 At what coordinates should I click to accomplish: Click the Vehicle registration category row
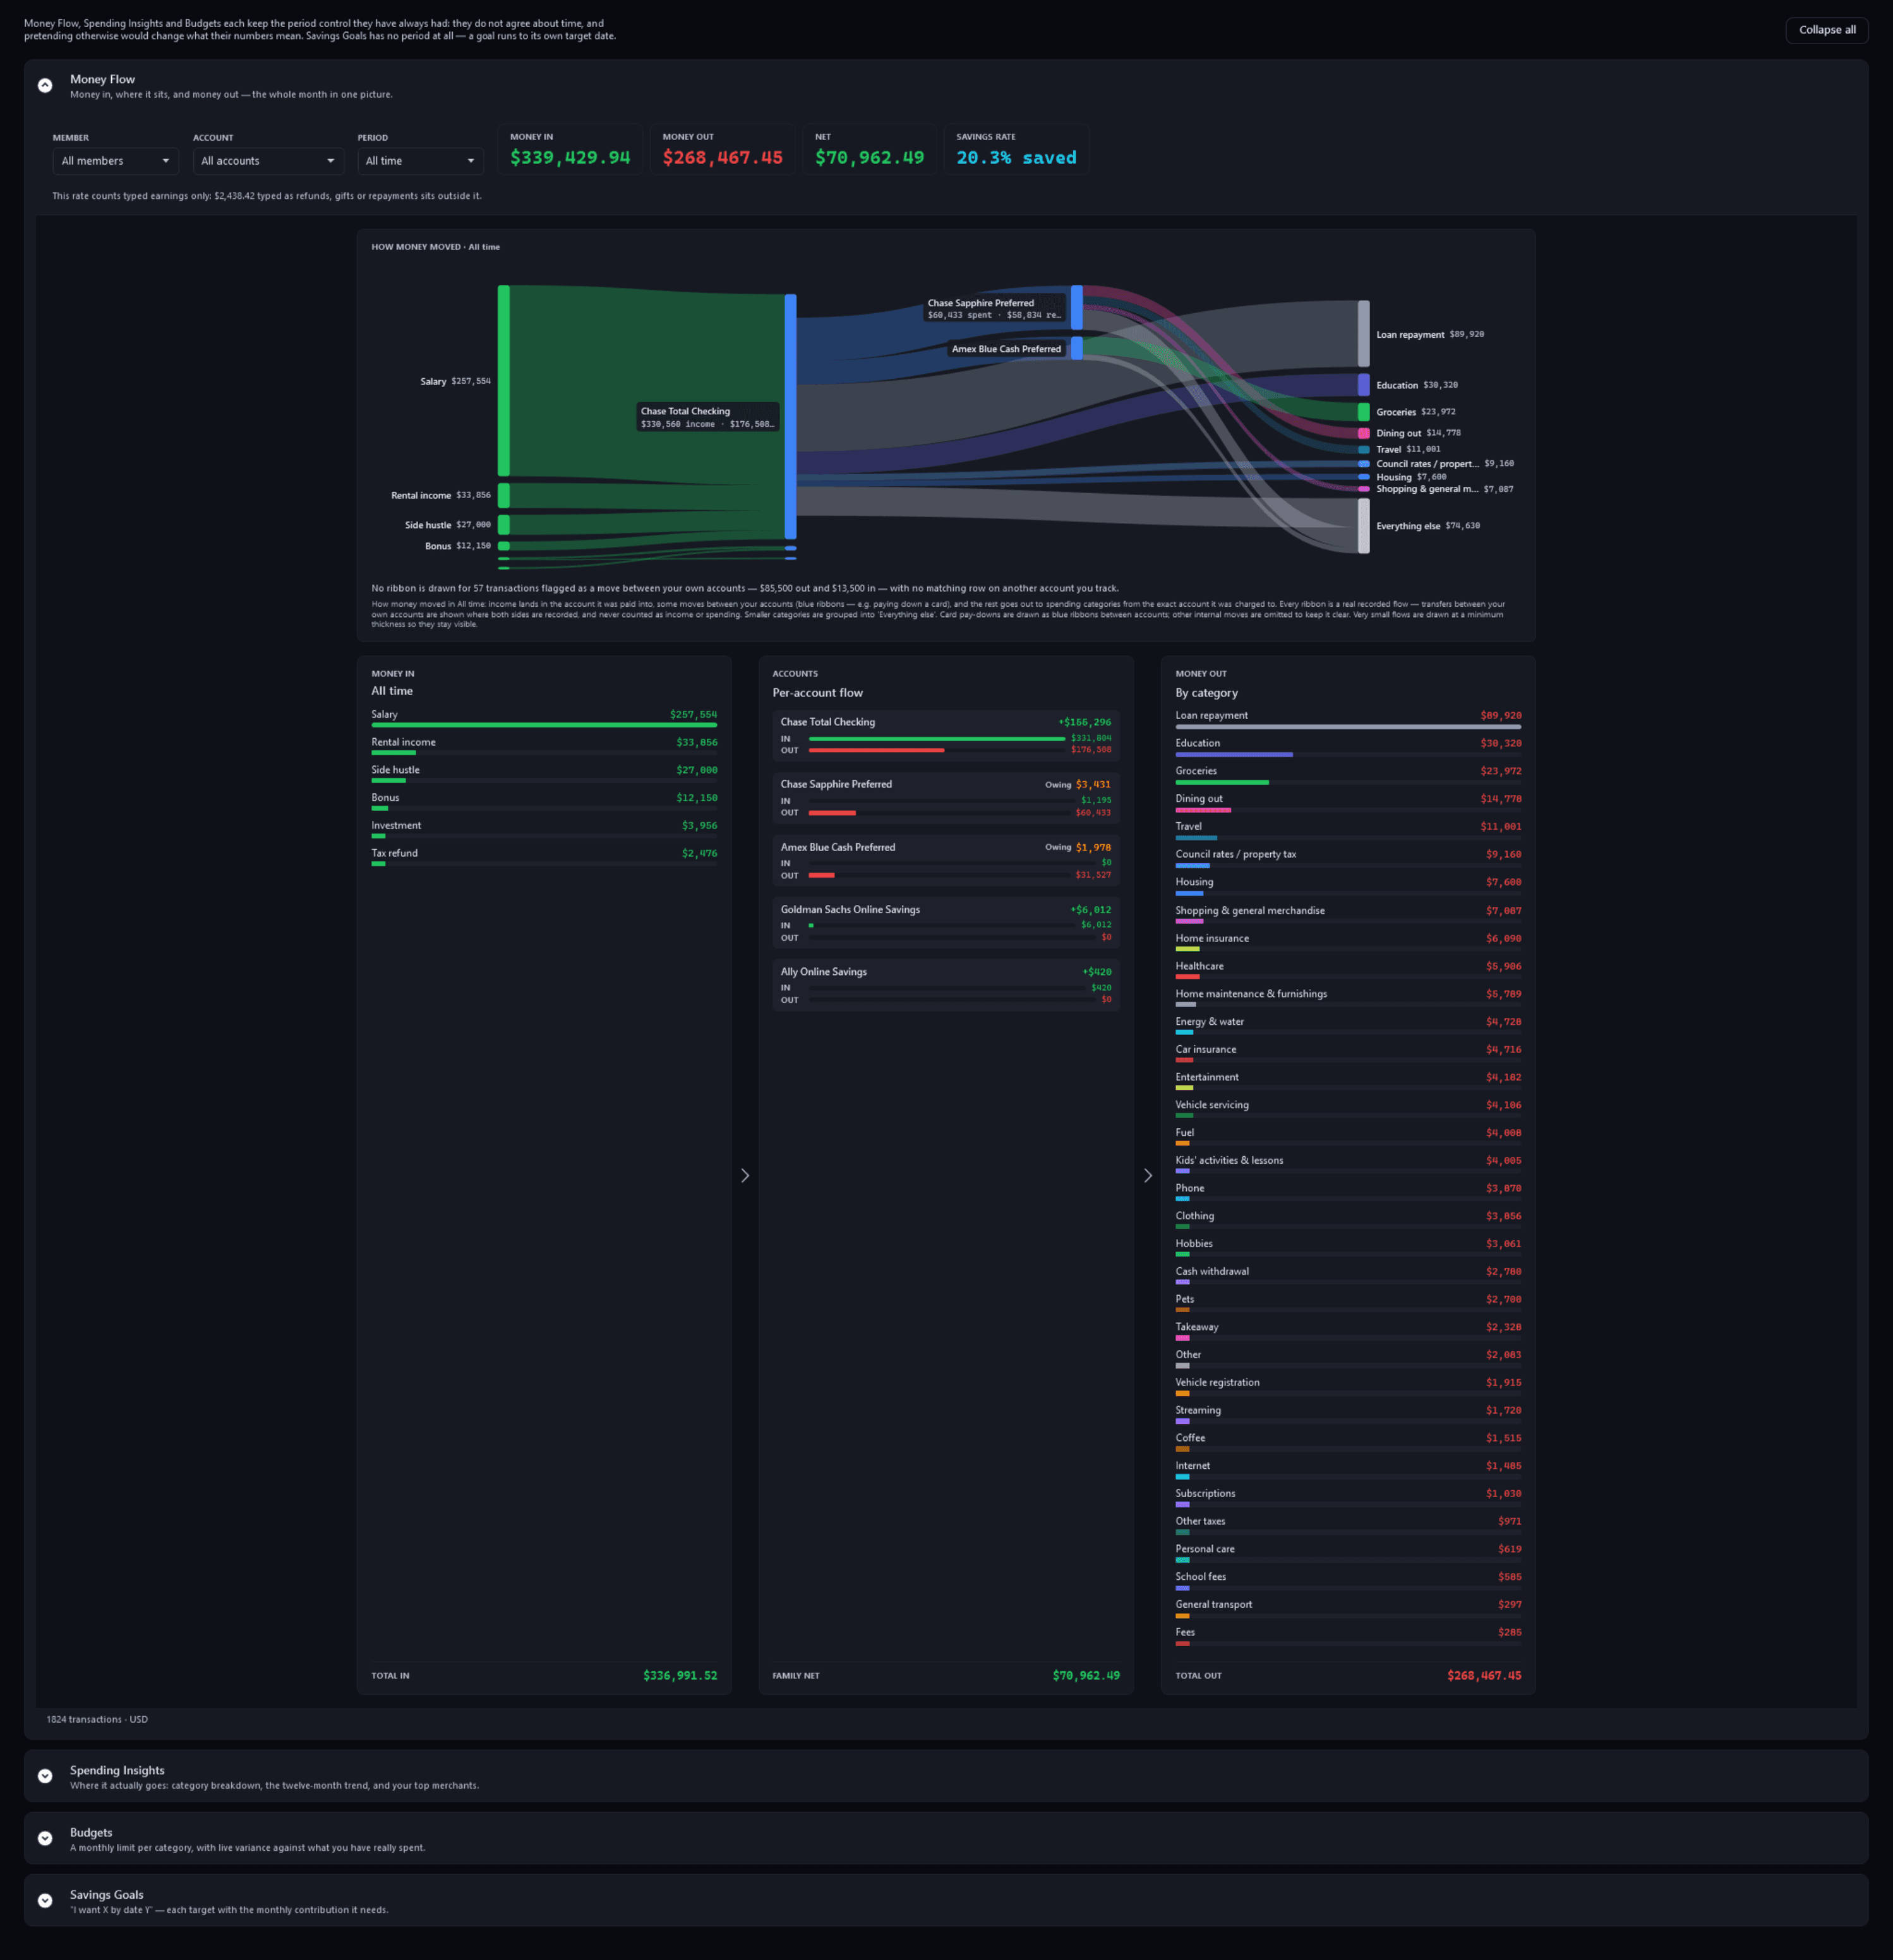[x=1348, y=1386]
